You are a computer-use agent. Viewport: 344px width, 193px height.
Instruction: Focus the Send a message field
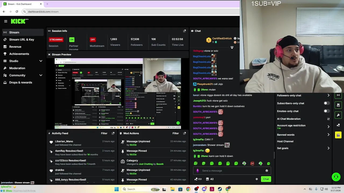[x=232, y=171]
